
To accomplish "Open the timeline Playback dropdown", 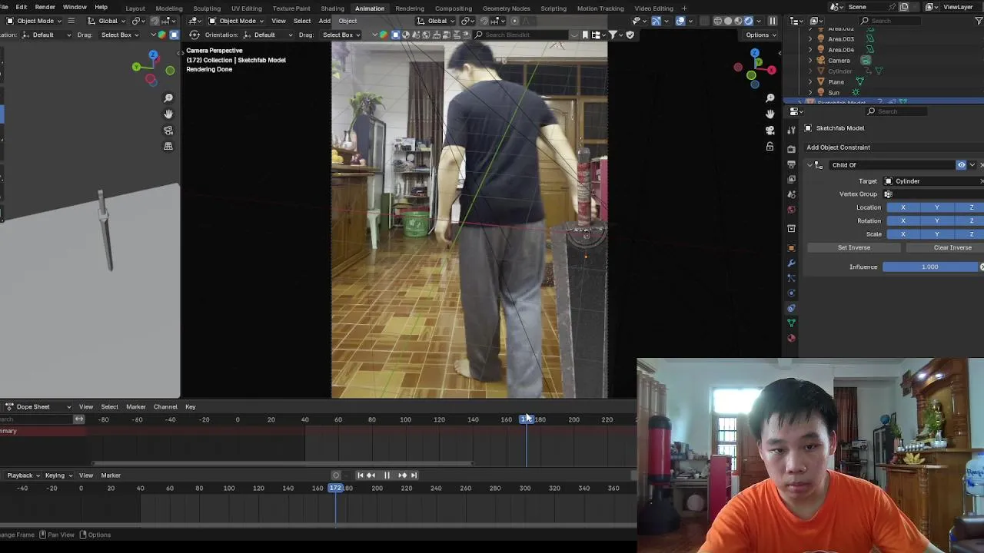I will (22, 475).
